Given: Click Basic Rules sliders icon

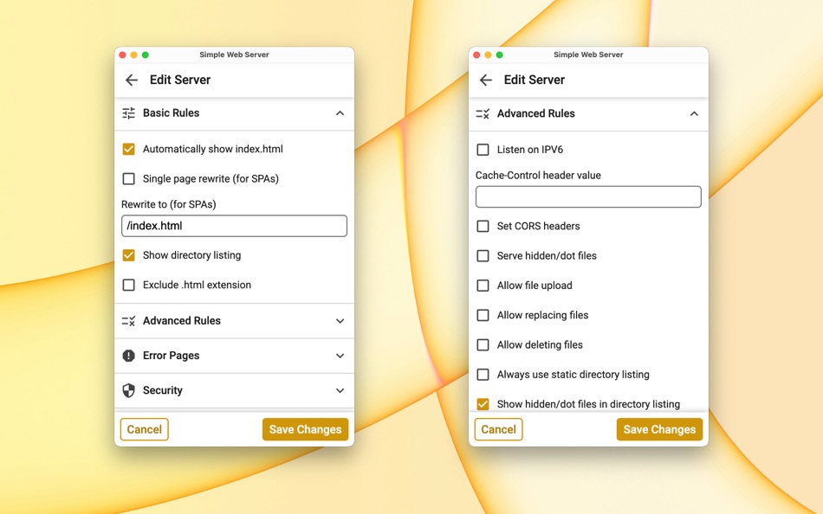Looking at the screenshot, I should pos(128,112).
